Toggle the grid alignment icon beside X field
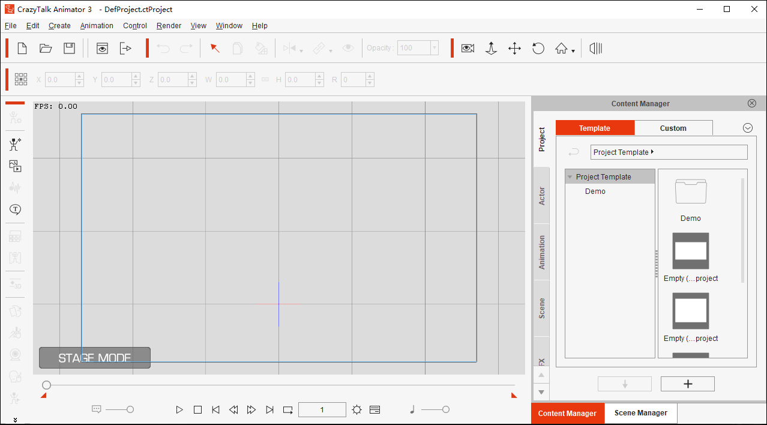 21,79
